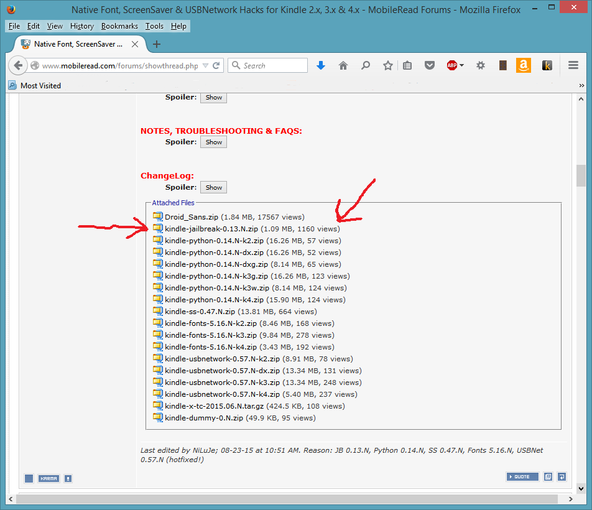Click the file icon beside kindle-dummy-0.N.zip
592x510 pixels.
(158, 417)
